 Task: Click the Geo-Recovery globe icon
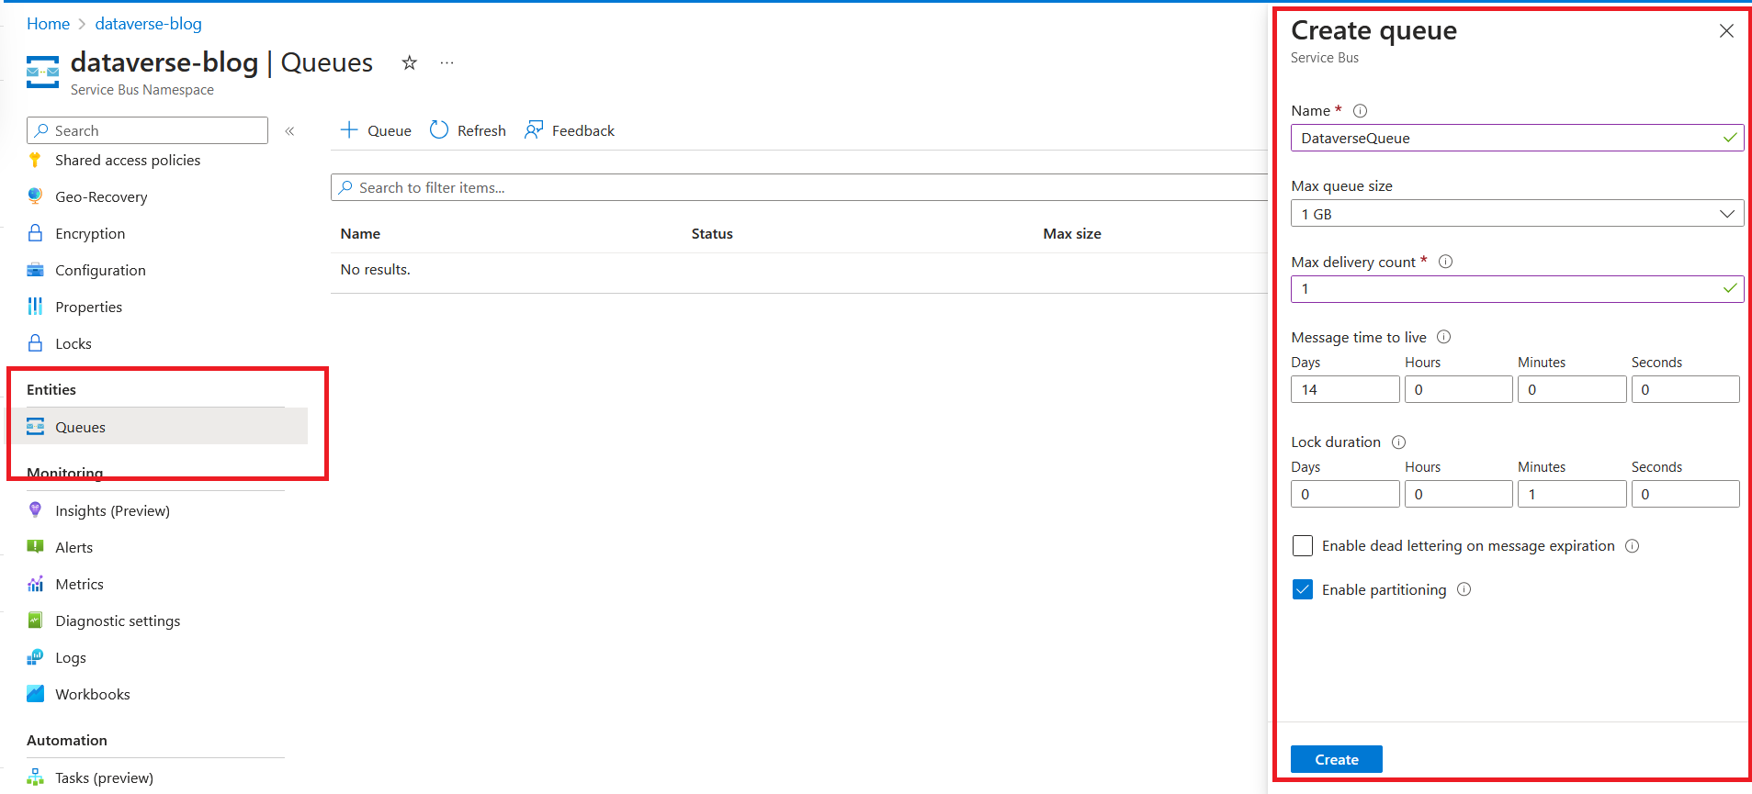click(35, 196)
